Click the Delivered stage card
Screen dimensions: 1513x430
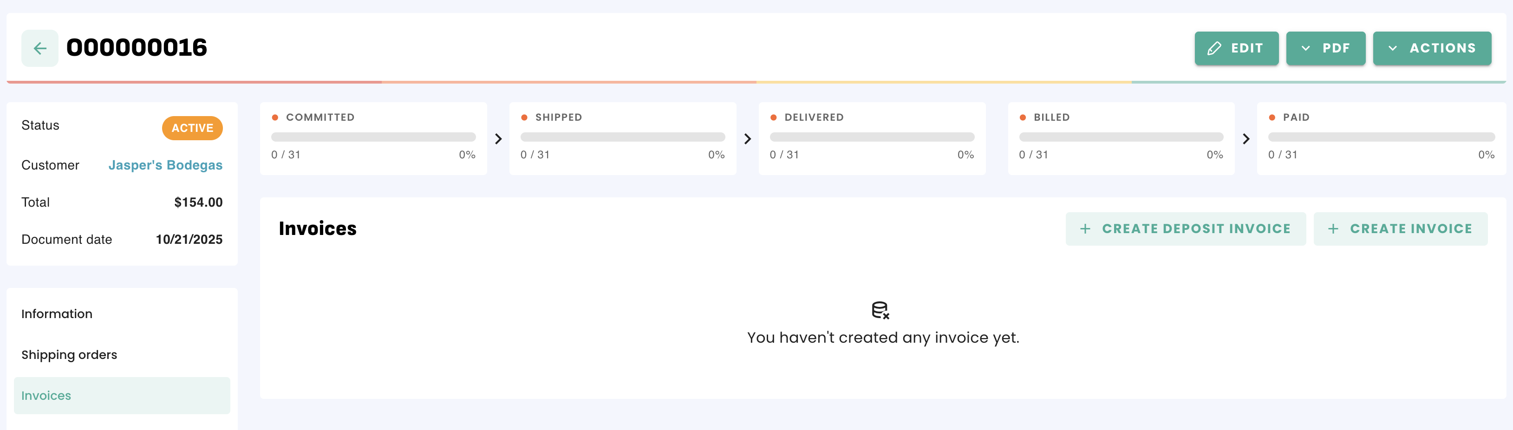(872, 139)
